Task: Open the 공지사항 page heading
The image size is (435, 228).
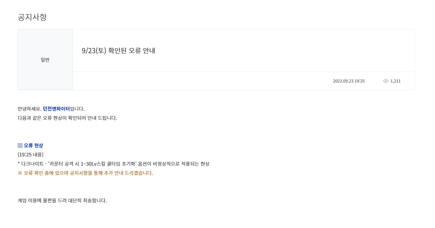Action: coord(32,17)
